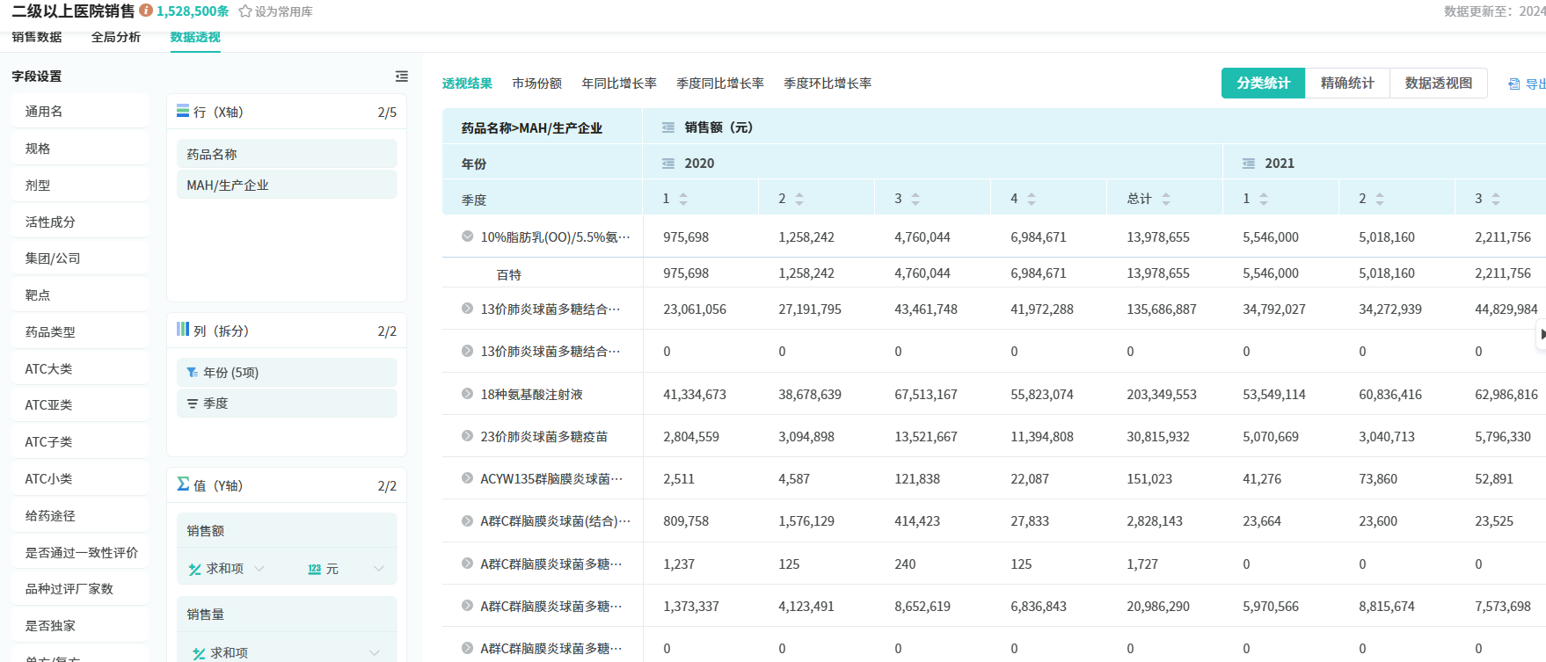This screenshot has width=1546, height=662.
Task: Click the collapse icon next to 2021
Action: pyautogui.click(x=1249, y=164)
